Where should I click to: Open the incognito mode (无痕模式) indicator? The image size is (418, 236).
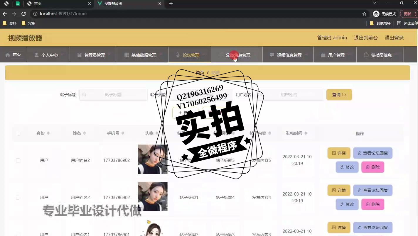coord(385,14)
